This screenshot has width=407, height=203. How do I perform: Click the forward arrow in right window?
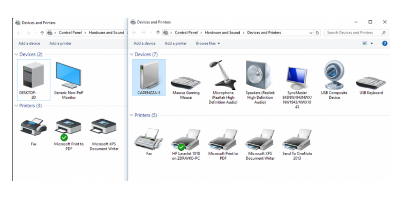tap(144, 33)
